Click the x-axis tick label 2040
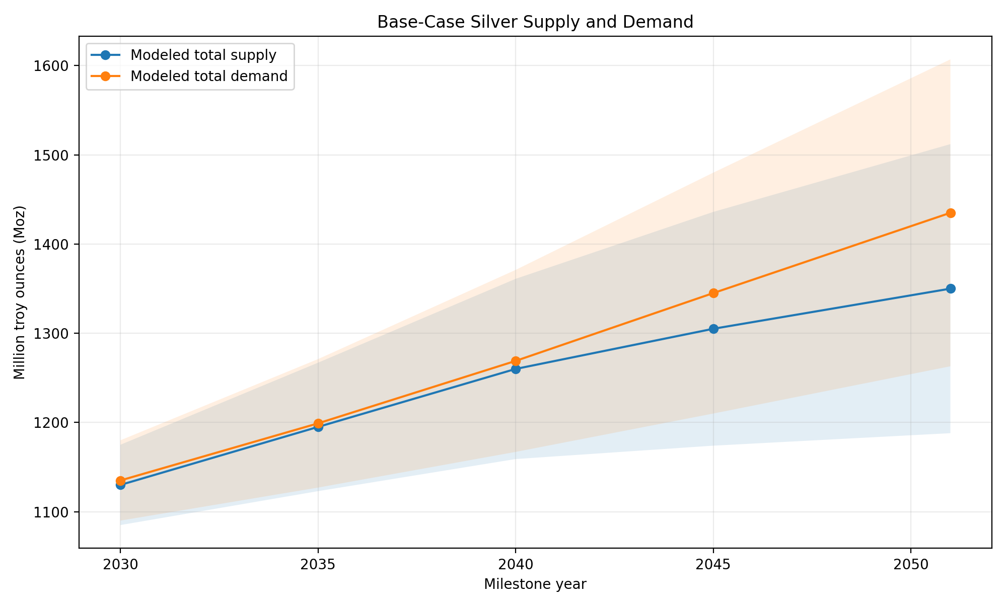The height and width of the screenshot is (604, 1007). click(516, 565)
